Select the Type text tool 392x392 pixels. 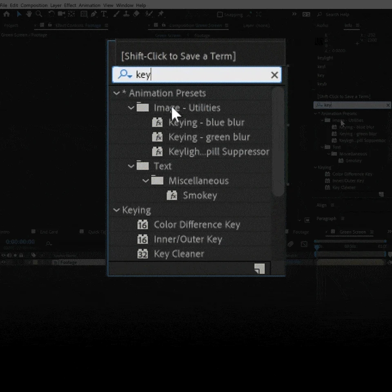(104, 14)
